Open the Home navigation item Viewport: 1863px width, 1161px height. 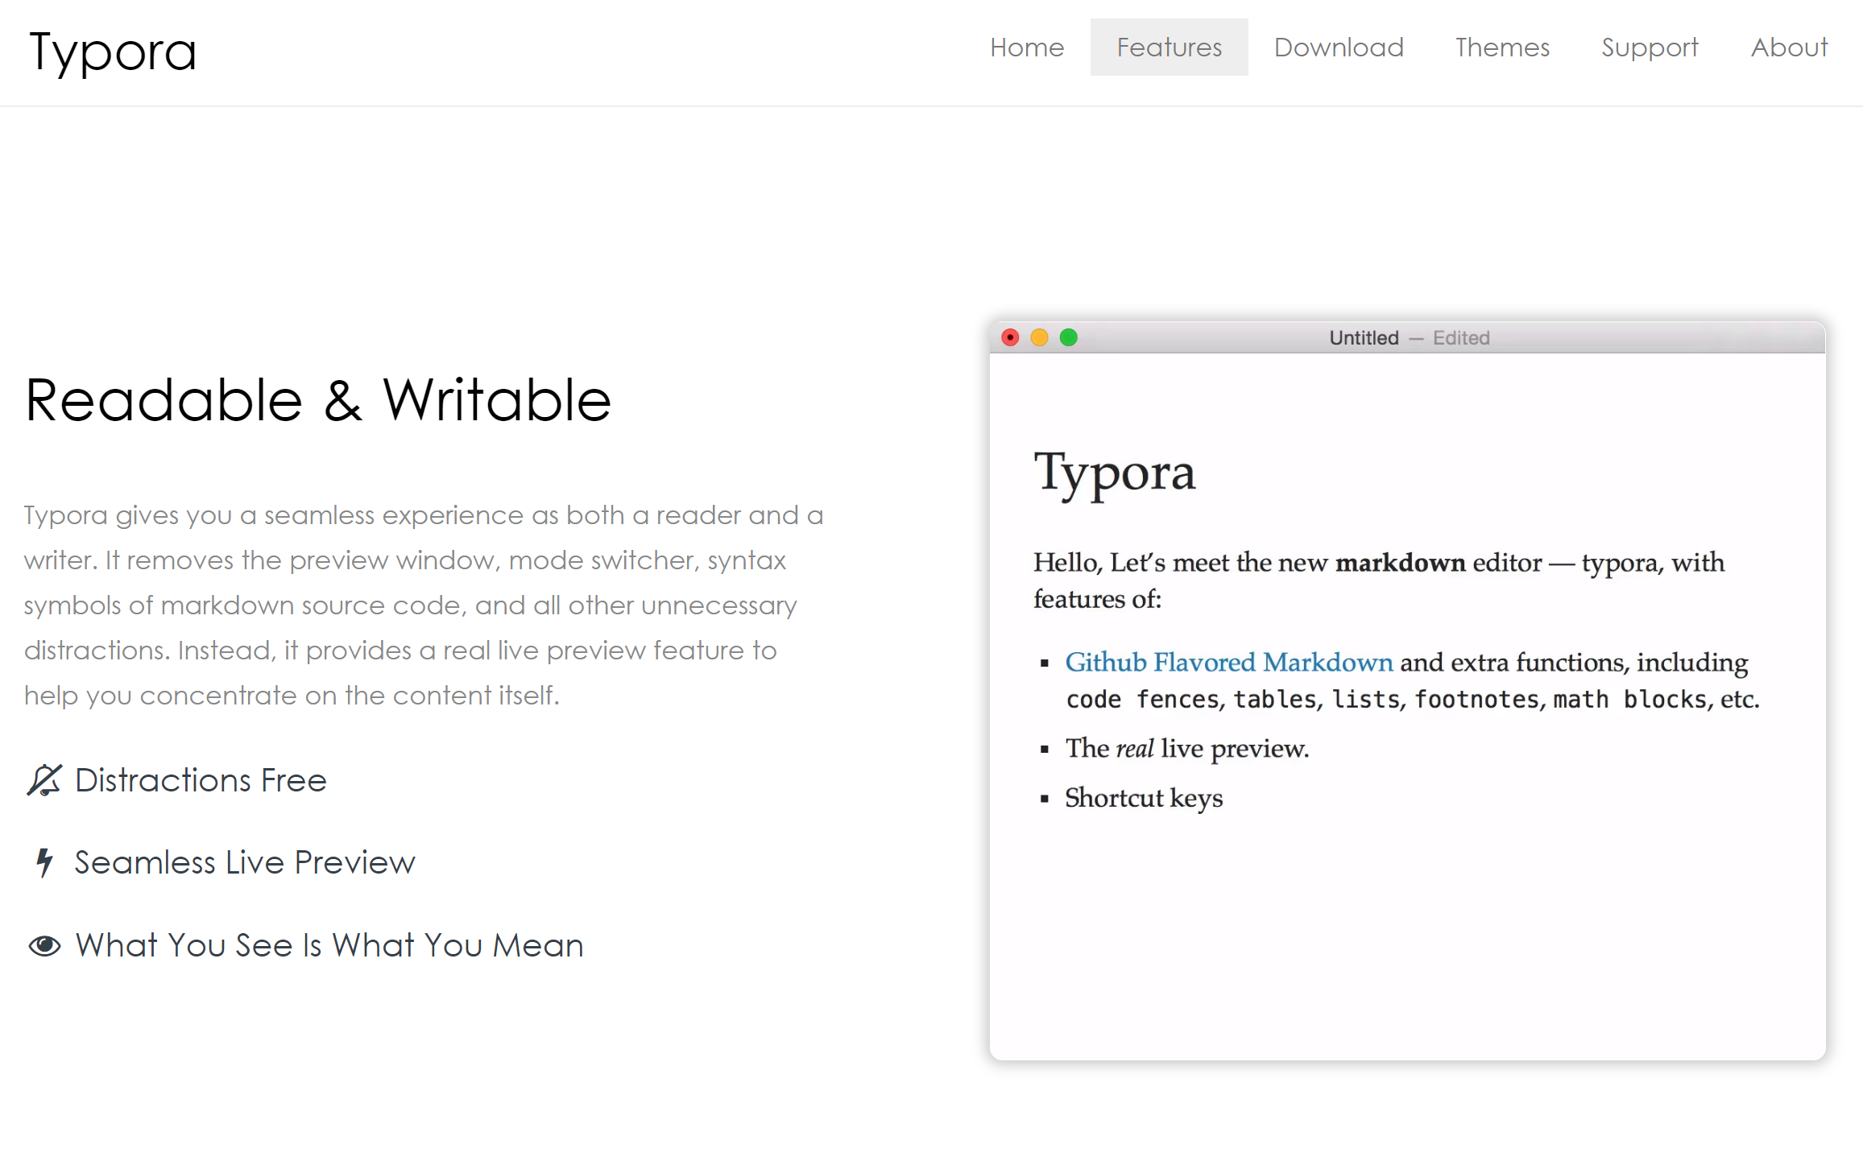point(1026,48)
